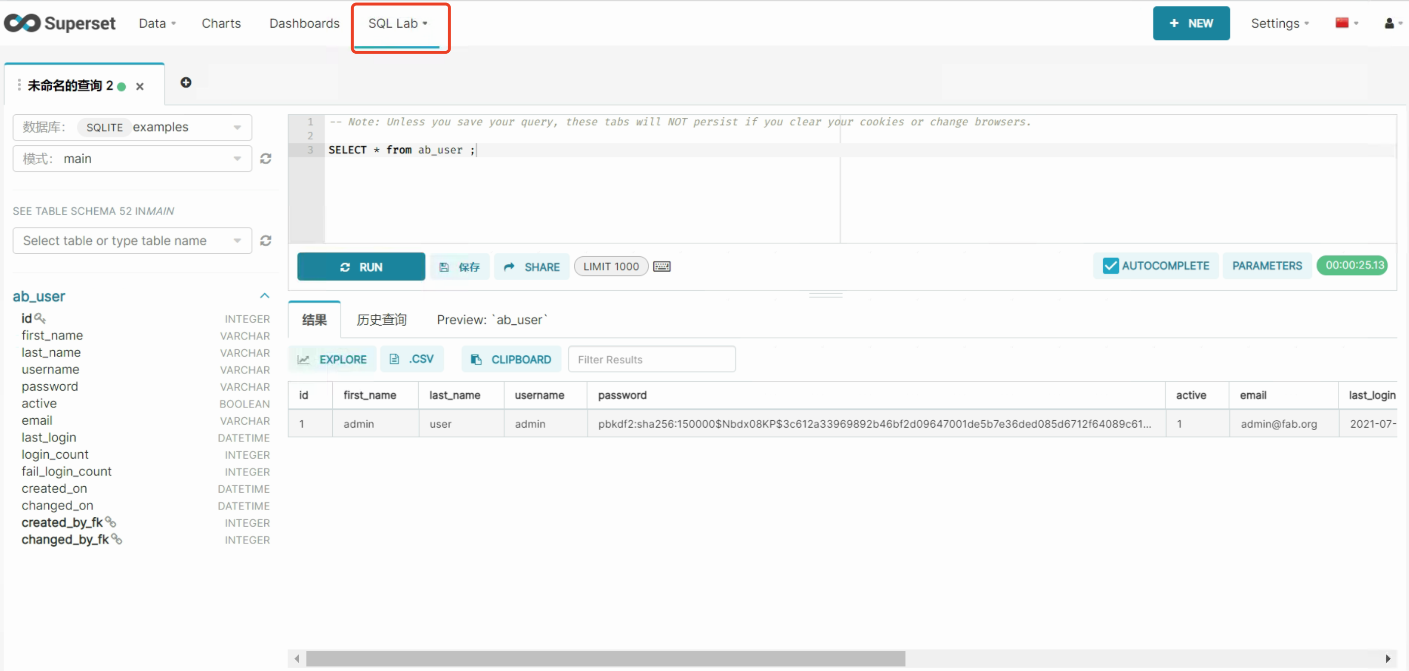Click the SHARE query icon

[532, 267]
